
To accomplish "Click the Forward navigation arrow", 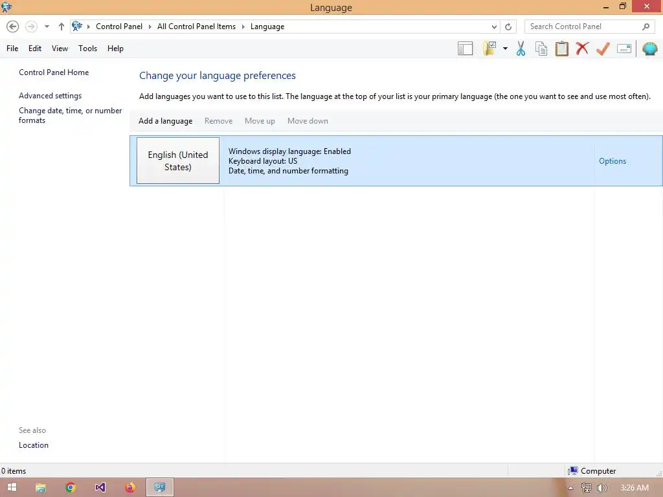I will pyautogui.click(x=31, y=27).
